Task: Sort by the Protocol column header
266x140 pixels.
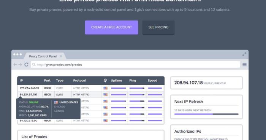Action: (x=79, y=81)
